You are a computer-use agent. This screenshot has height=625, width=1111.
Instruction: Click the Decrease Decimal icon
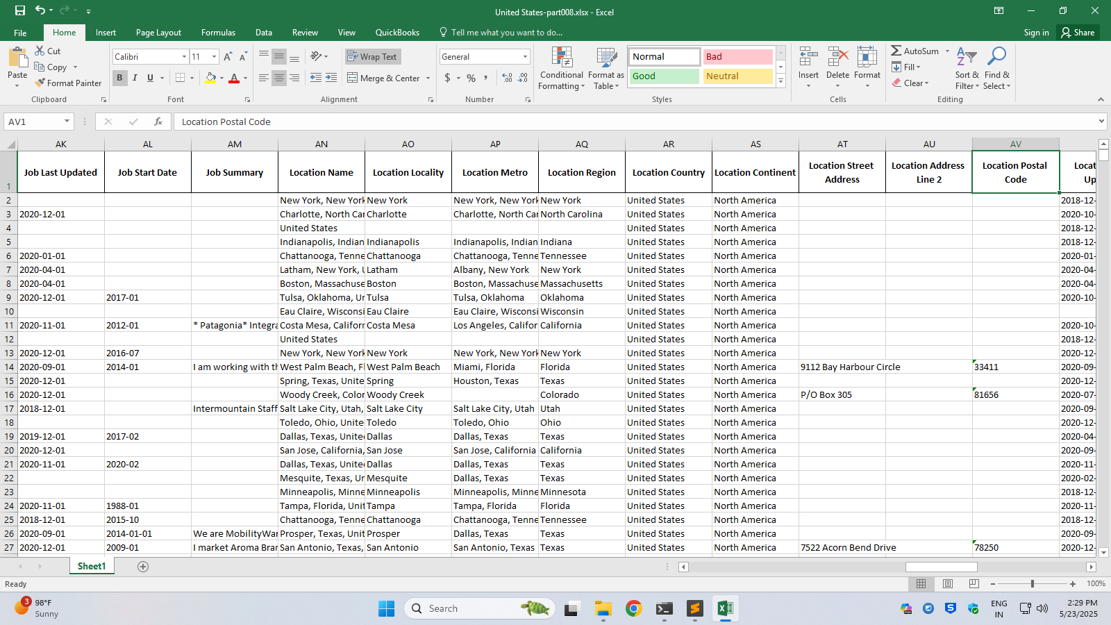(x=523, y=78)
